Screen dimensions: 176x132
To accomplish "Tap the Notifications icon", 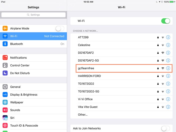I will pos(5,58).
